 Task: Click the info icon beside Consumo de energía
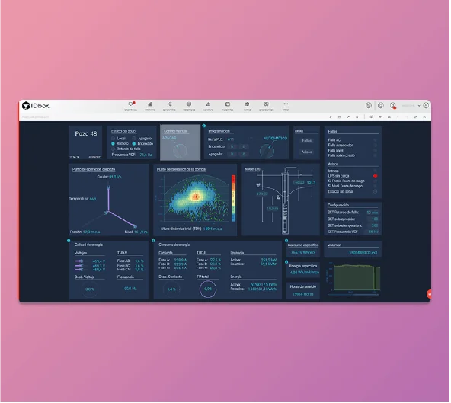click(x=153, y=241)
